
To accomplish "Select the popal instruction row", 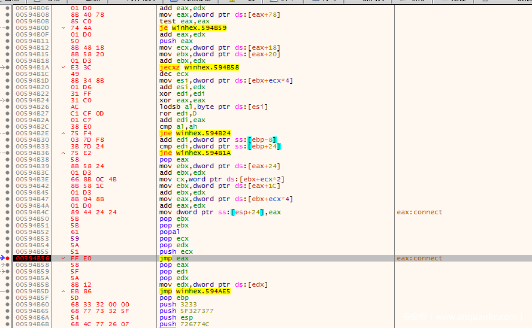I will (169, 232).
